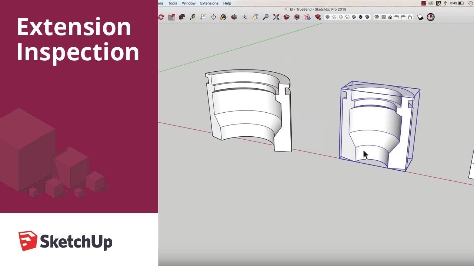The image size is (474, 266).
Task: Select the Axes tool icon
Action: coord(245,17)
